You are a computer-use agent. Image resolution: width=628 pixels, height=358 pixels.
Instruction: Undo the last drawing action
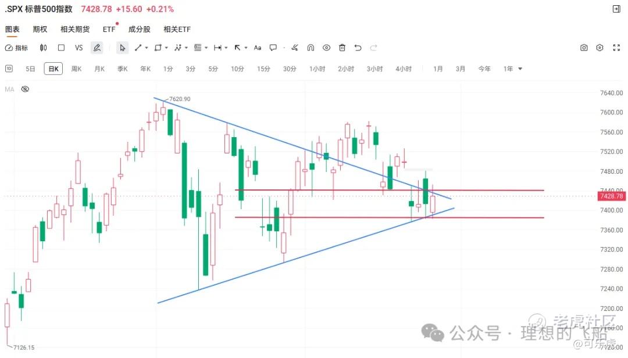358,48
